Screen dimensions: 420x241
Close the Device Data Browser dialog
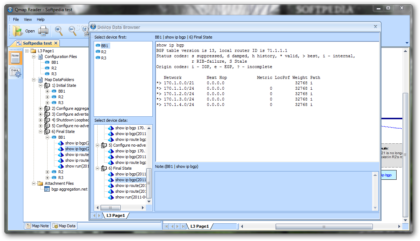tap(376, 27)
